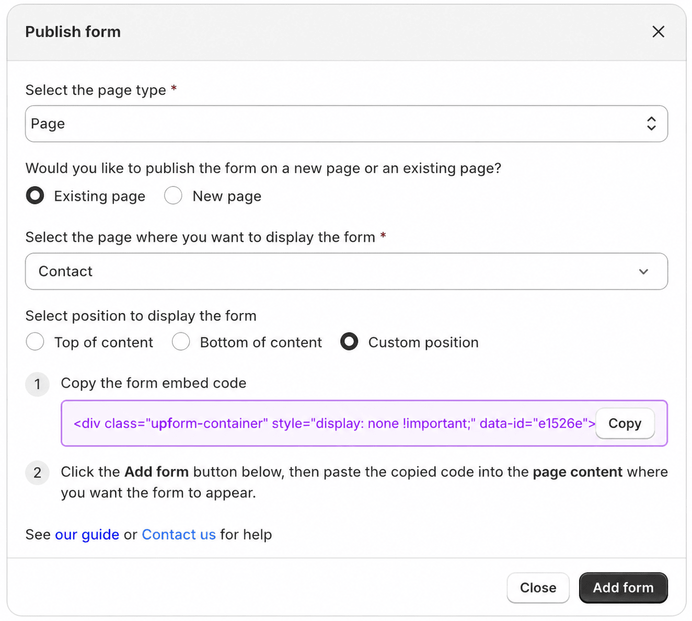This screenshot has width=692, height=621.
Task: Select Top of content position
Action: pyautogui.click(x=35, y=342)
